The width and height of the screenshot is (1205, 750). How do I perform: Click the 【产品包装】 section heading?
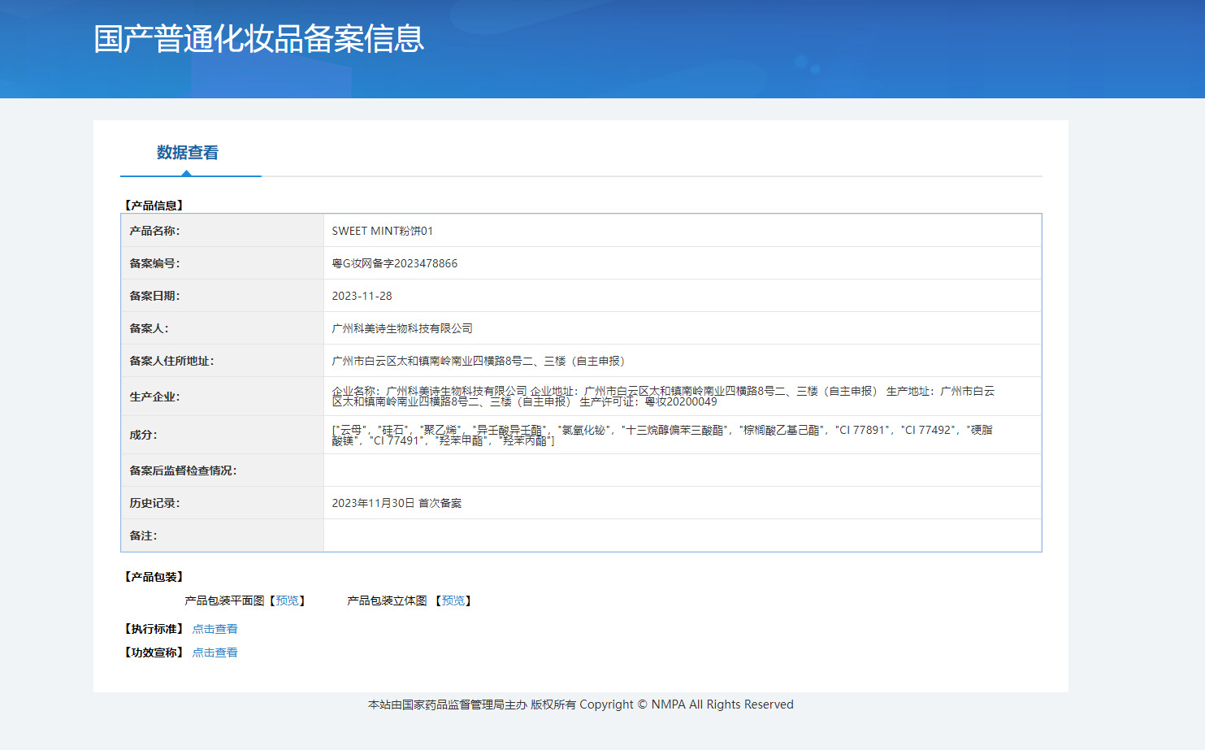pyautogui.click(x=154, y=577)
